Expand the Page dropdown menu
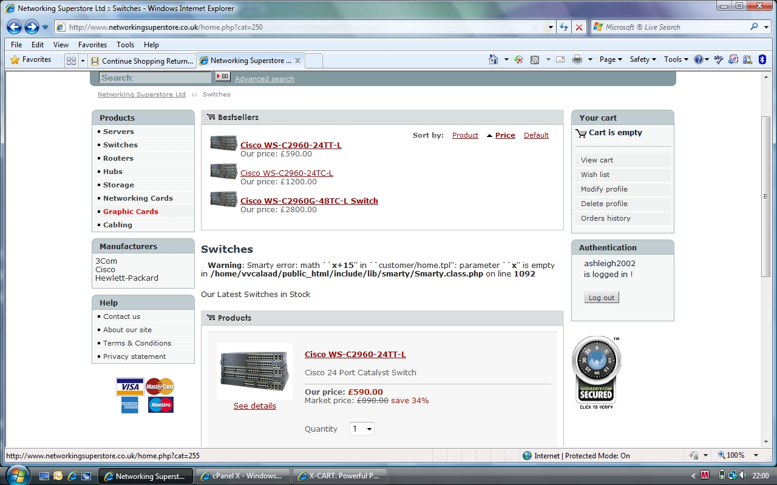 pyautogui.click(x=611, y=59)
